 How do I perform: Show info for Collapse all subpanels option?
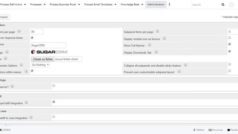[186, 65]
